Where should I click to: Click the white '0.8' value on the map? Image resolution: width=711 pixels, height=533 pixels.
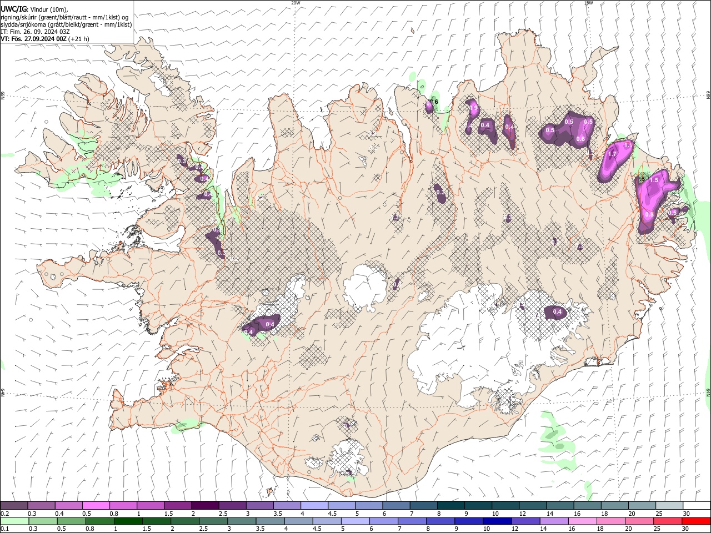coord(649,214)
